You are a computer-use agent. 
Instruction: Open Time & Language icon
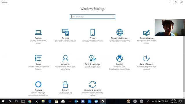coord(92,58)
